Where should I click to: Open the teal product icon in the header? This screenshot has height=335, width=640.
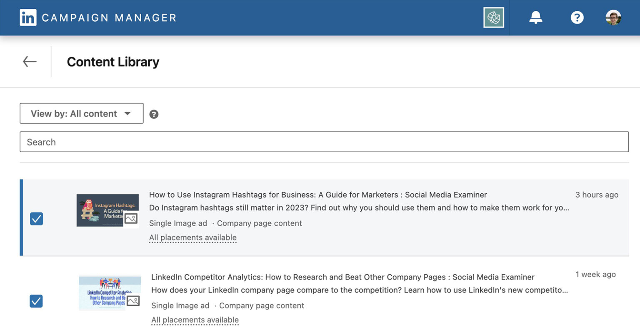point(494,18)
